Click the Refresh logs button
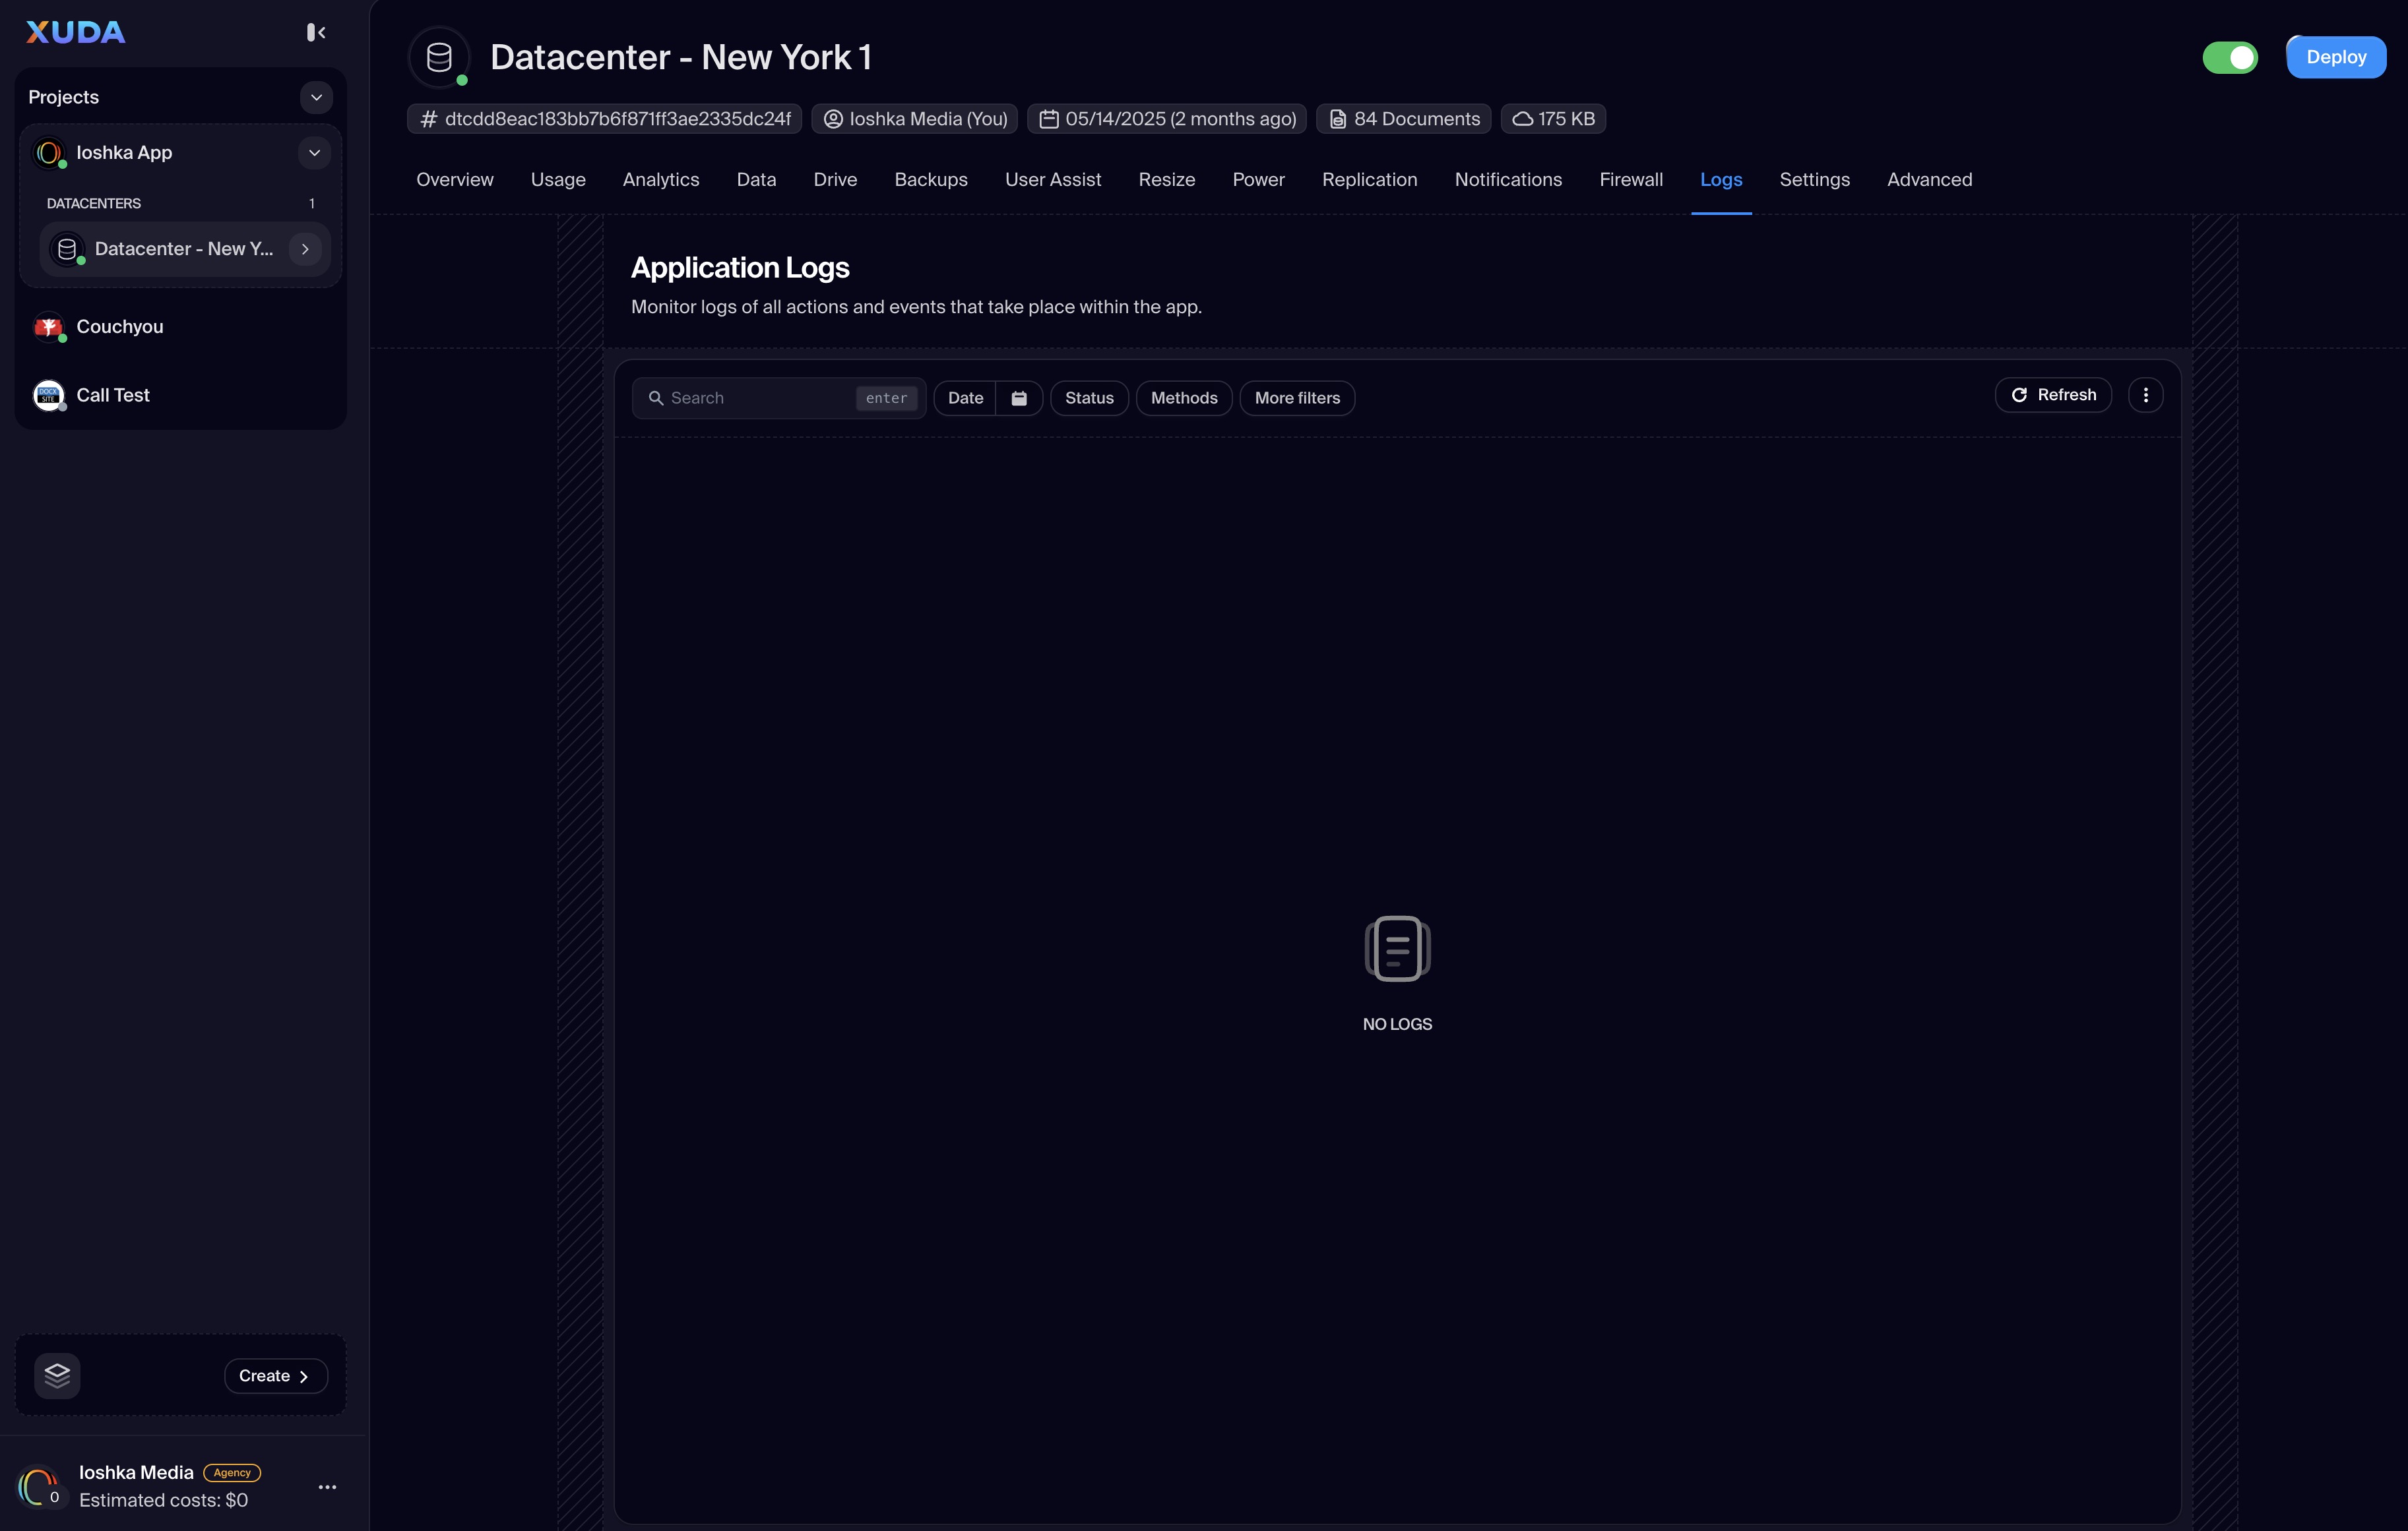This screenshot has width=2408, height=1531. pyautogui.click(x=2052, y=395)
